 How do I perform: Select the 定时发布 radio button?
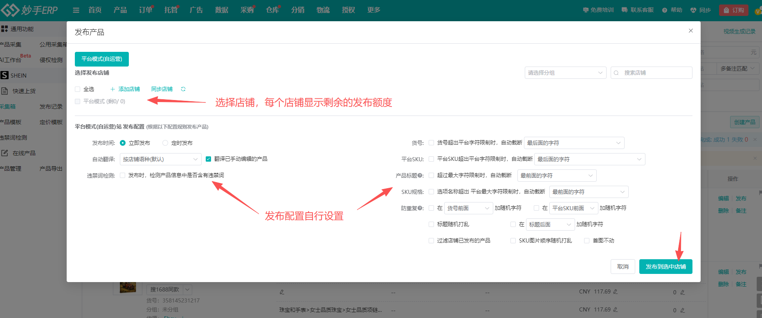tap(165, 143)
